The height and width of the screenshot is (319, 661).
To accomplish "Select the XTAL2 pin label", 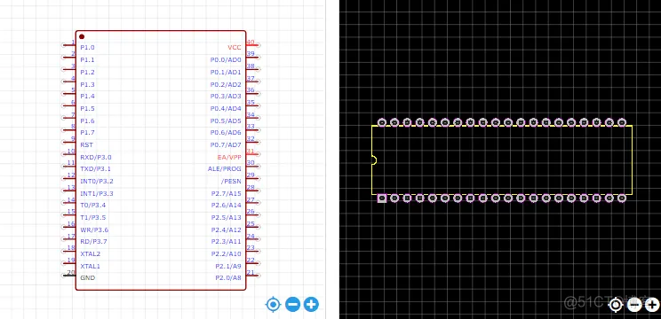I will click(91, 253).
